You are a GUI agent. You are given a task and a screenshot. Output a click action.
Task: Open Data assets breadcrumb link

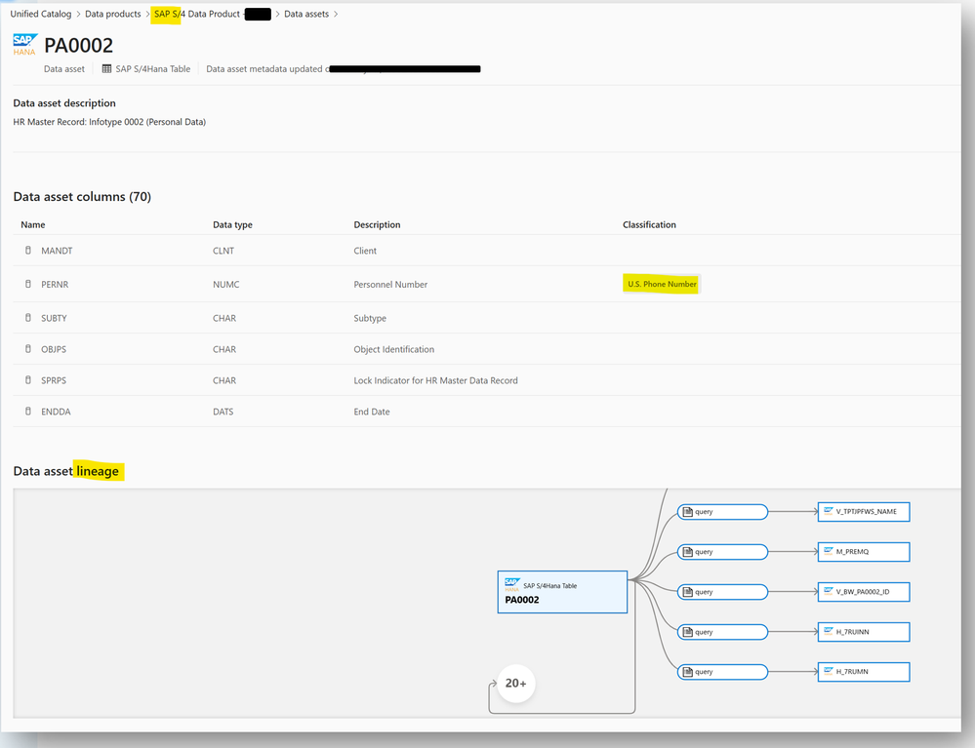(305, 14)
